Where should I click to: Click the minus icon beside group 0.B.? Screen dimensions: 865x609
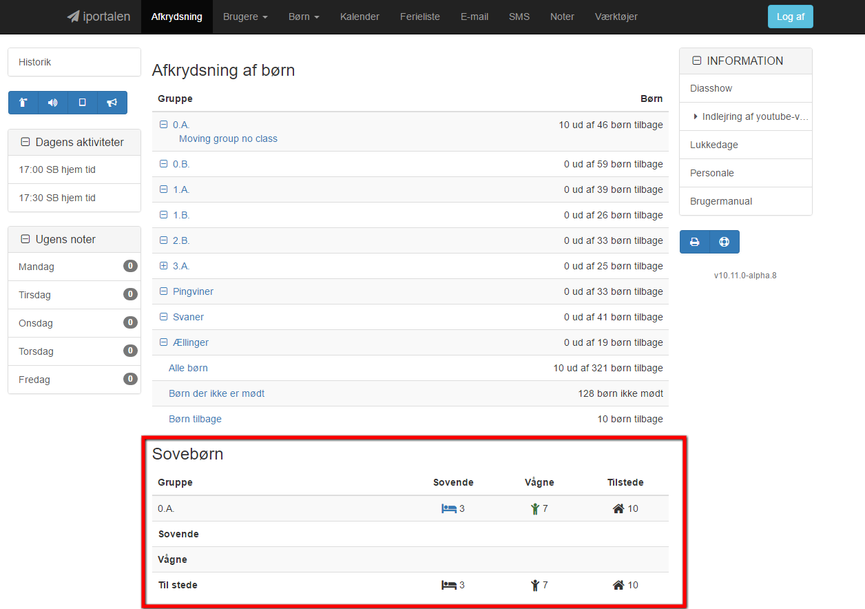click(x=164, y=164)
